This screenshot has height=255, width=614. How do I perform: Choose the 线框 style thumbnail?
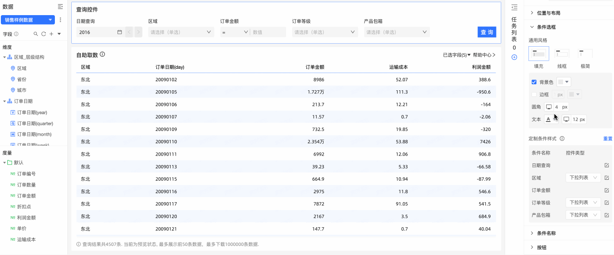tap(562, 54)
